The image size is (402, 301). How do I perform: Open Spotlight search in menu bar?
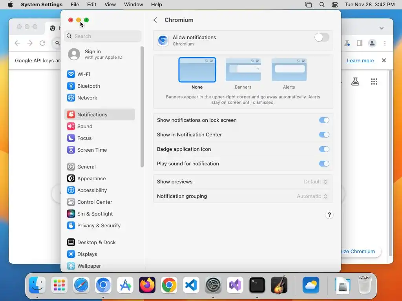pyautogui.click(x=322, y=5)
